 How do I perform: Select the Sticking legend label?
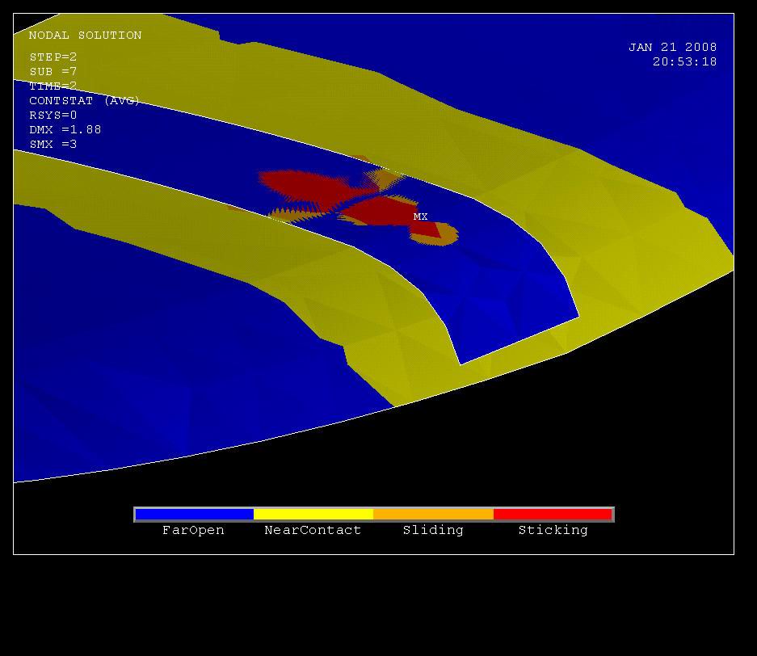pos(553,530)
